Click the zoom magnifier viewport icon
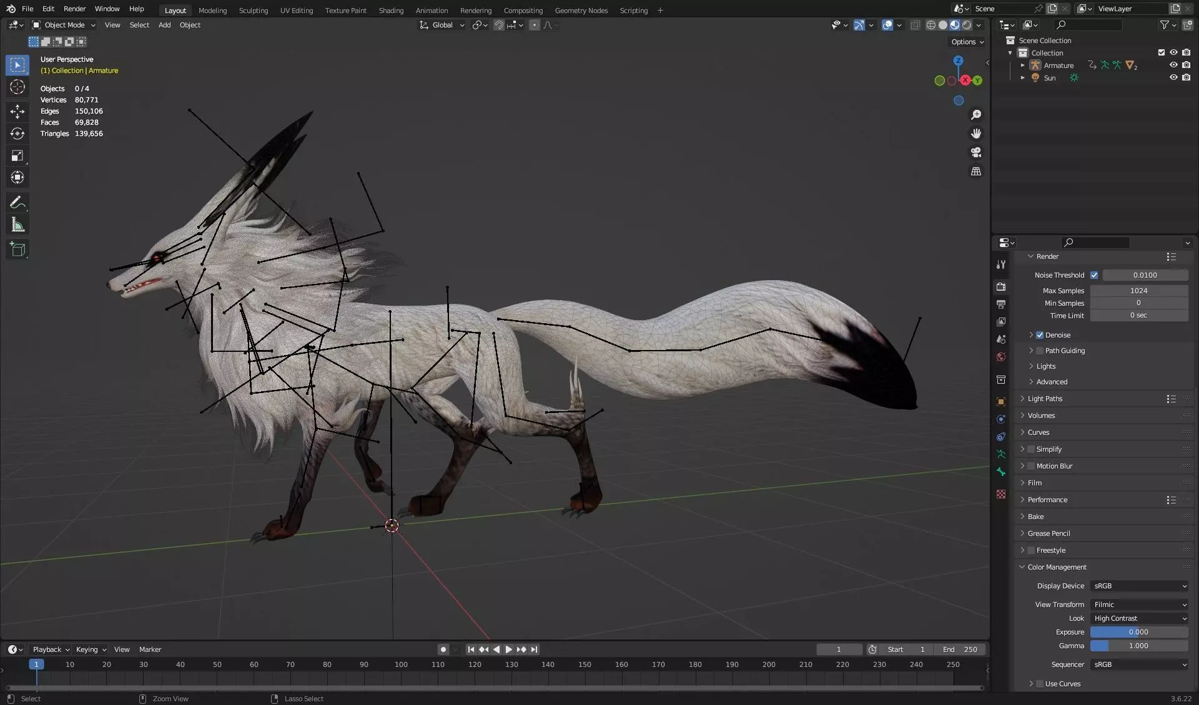This screenshot has height=705, width=1199. pyautogui.click(x=976, y=115)
